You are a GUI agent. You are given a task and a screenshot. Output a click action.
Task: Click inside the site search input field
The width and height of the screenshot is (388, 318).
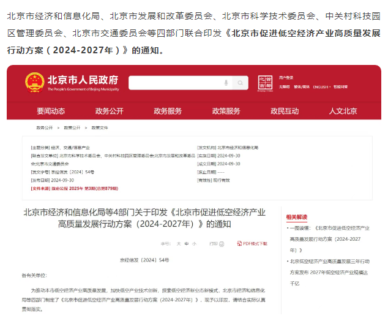(174, 83)
